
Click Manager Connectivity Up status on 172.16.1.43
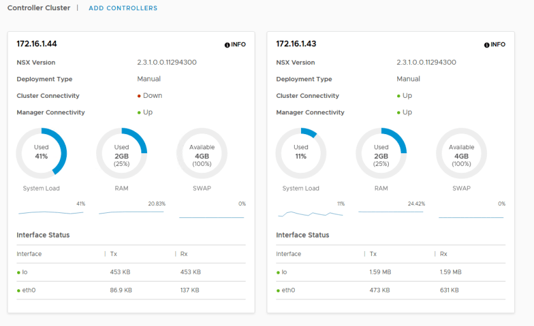404,112
